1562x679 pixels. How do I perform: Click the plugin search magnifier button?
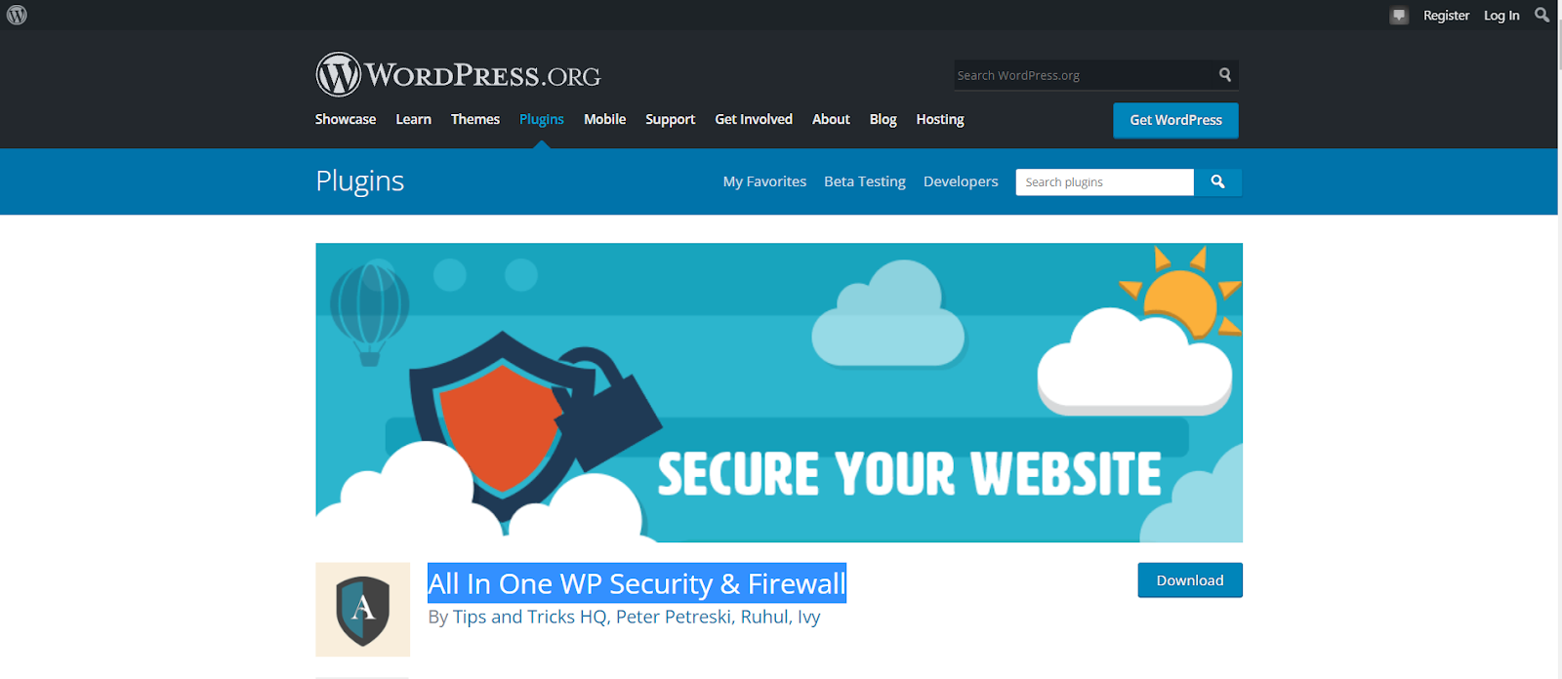1217,182
